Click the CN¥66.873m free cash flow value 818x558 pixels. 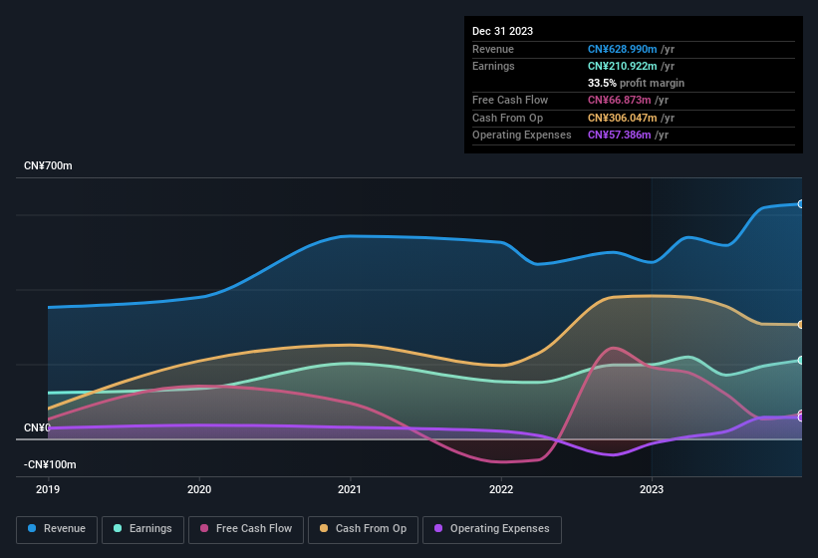tap(620, 100)
